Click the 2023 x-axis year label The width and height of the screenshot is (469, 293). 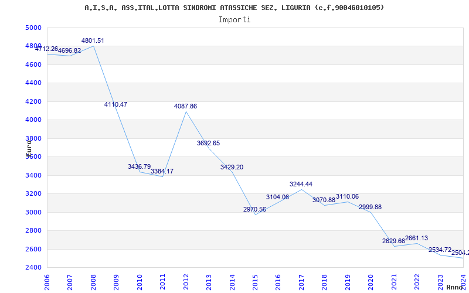point(440,282)
